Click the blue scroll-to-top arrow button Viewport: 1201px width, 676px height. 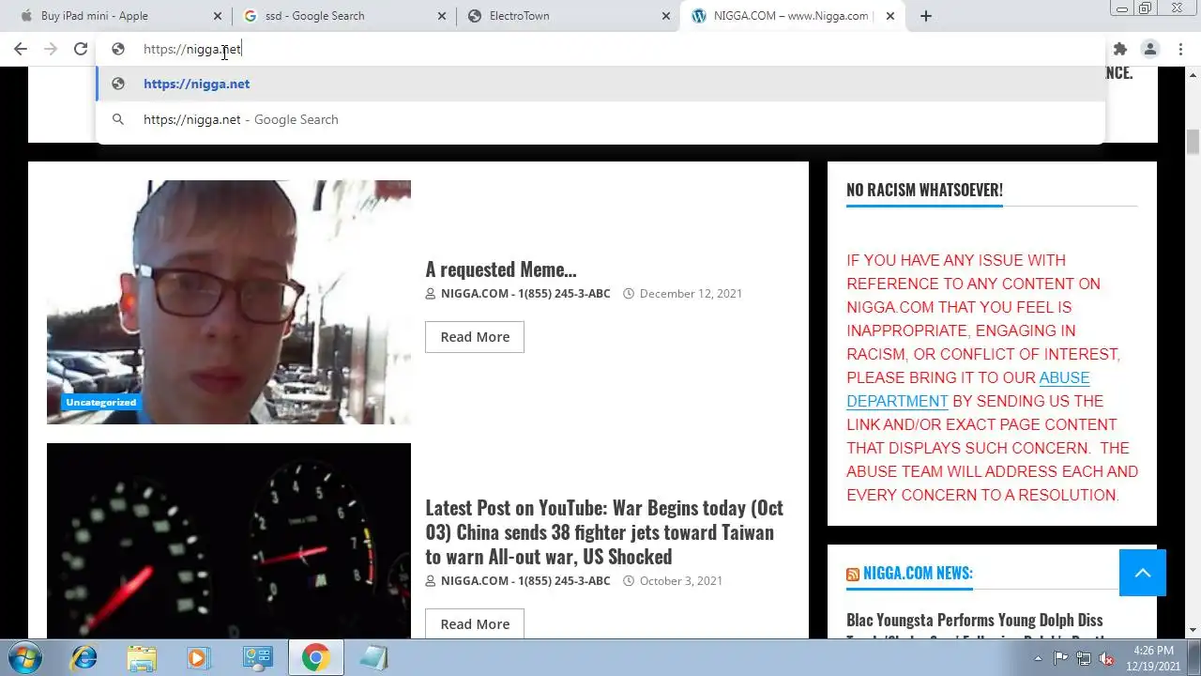1143,573
